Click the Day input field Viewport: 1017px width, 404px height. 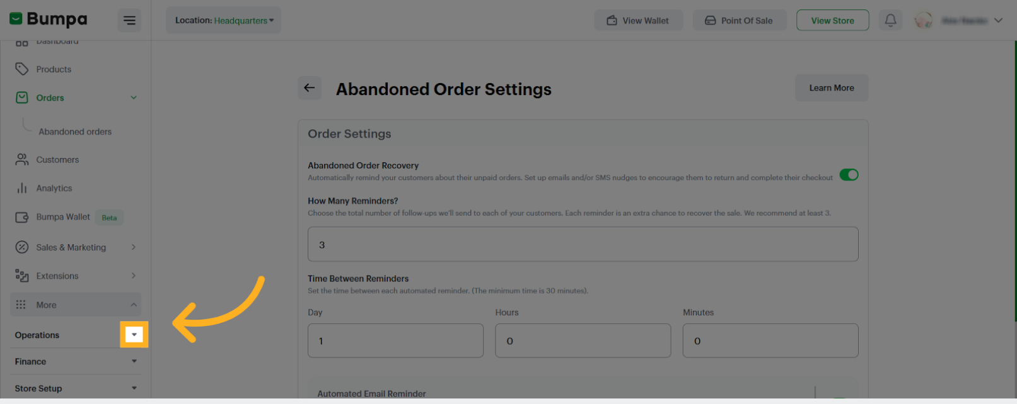pos(395,340)
